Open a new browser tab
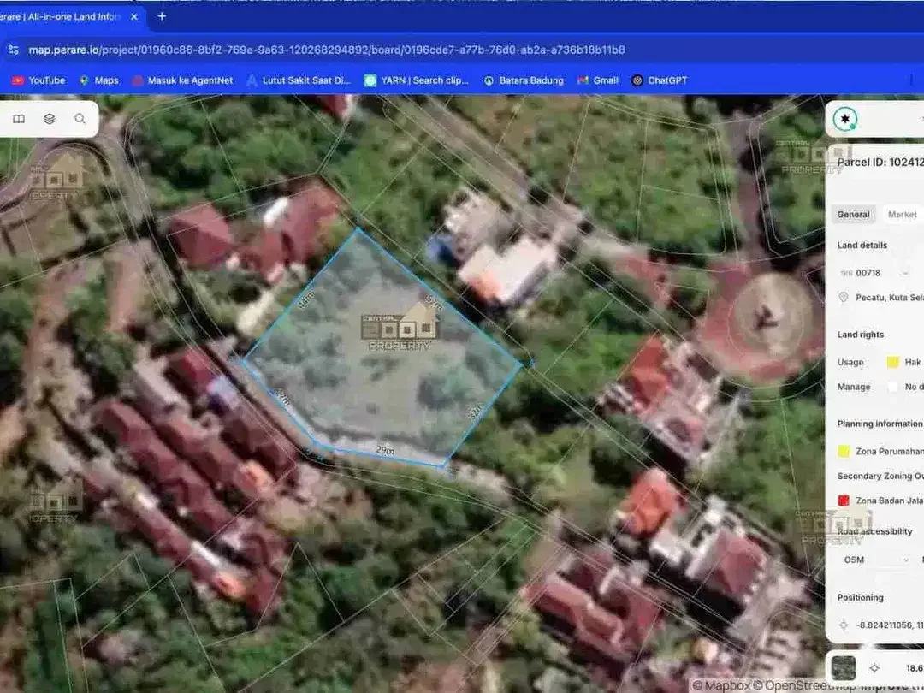924x693 pixels. pos(162,16)
